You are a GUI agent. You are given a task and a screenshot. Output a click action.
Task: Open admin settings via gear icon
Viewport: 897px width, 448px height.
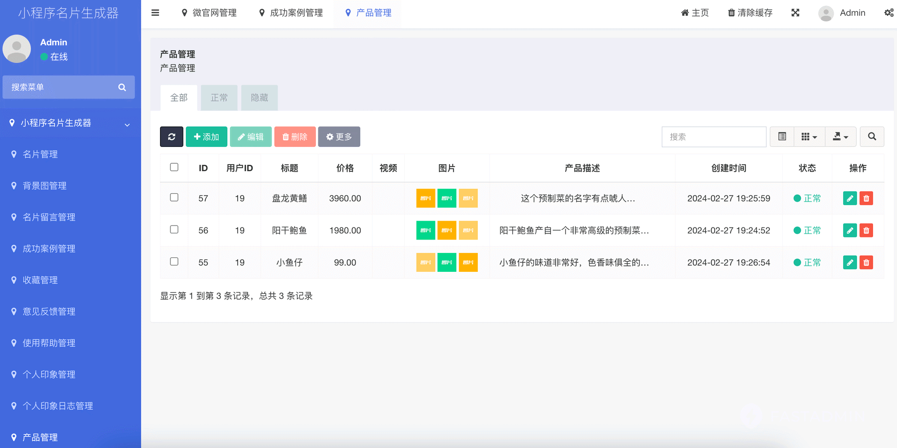coord(889,12)
